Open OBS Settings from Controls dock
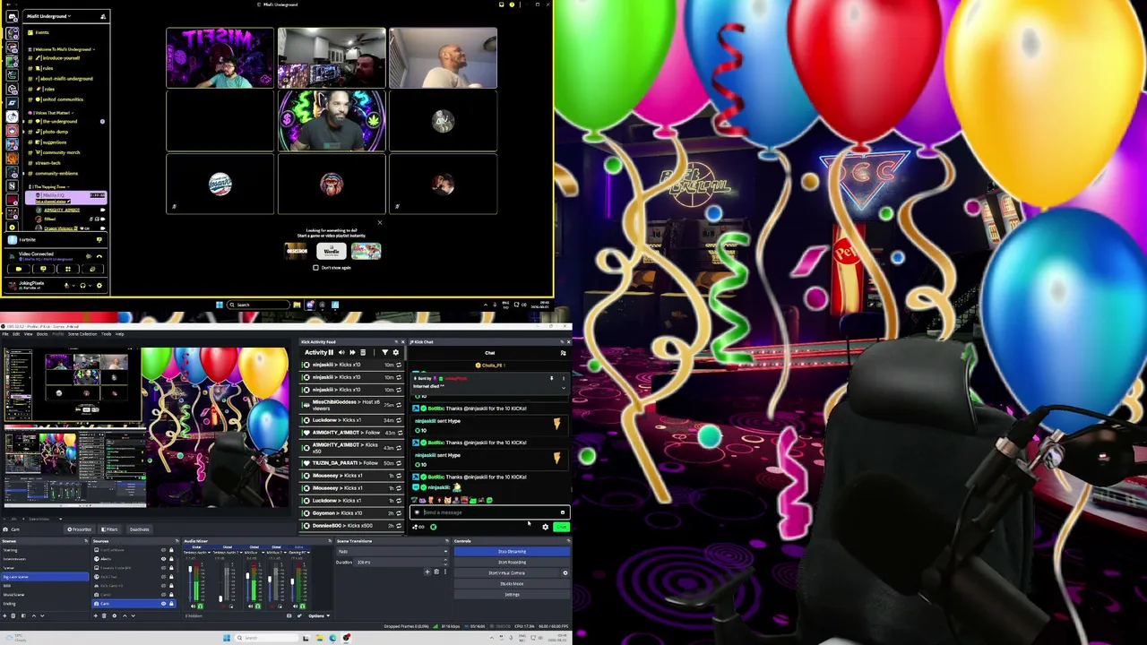The width and height of the screenshot is (1147, 645). (x=512, y=595)
